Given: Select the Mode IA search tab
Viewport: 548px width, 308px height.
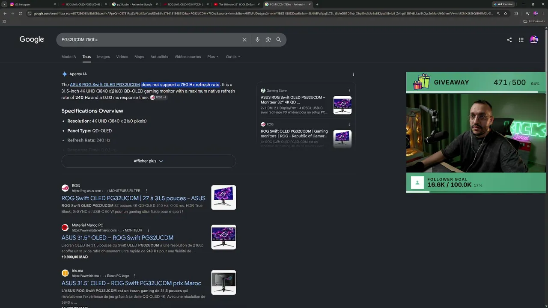Looking at the screenshot, I should [x=68, y=57].
